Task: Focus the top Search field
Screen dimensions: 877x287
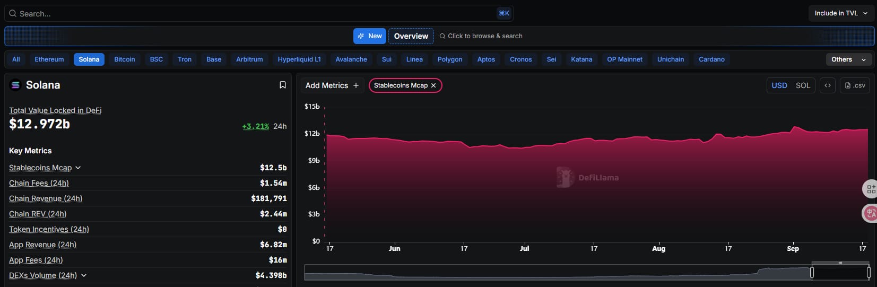Action: tap(258, 13)
